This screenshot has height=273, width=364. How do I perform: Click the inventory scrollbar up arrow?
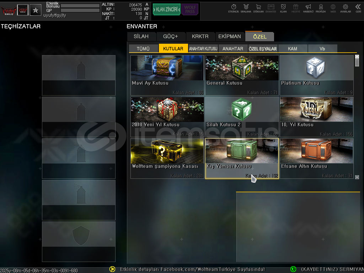coord(357,57)
